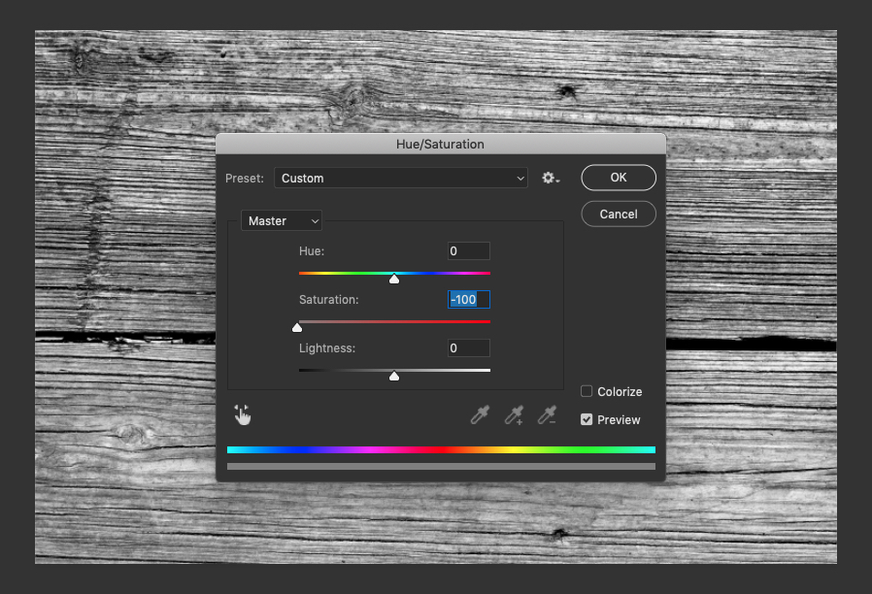Select the Subtract from Sample eyedropper
Screen dimensions: 872x594
click(548, 415)
